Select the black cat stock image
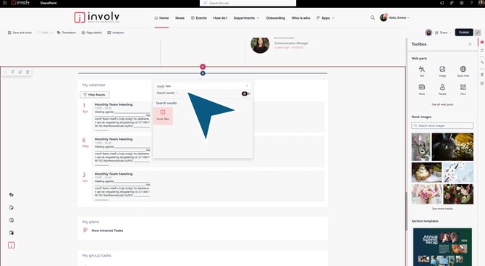Image resolution: width=485 pixels, height=266 pixels. (452, 147)
